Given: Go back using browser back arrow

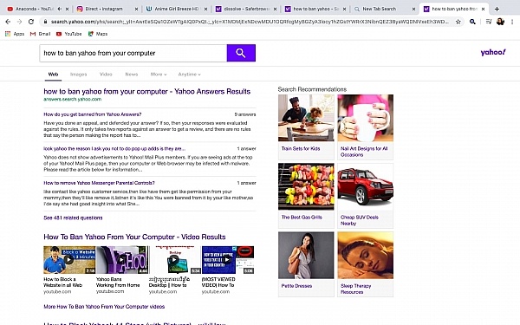Looking at the screenshot, I should coord(8,22).
